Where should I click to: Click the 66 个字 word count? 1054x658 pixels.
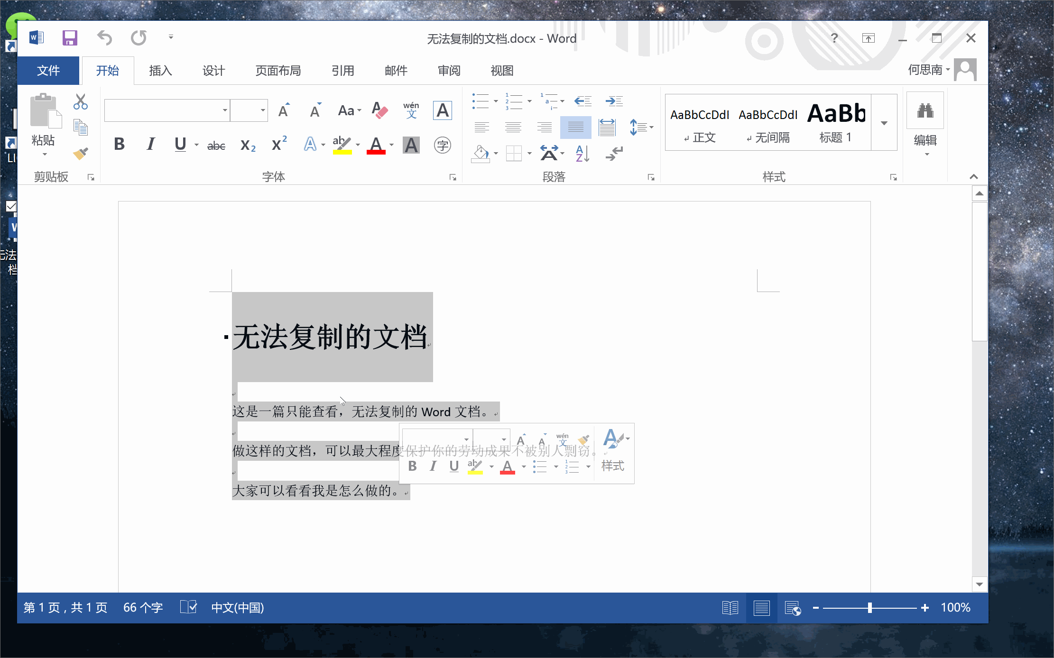[143, 608]
